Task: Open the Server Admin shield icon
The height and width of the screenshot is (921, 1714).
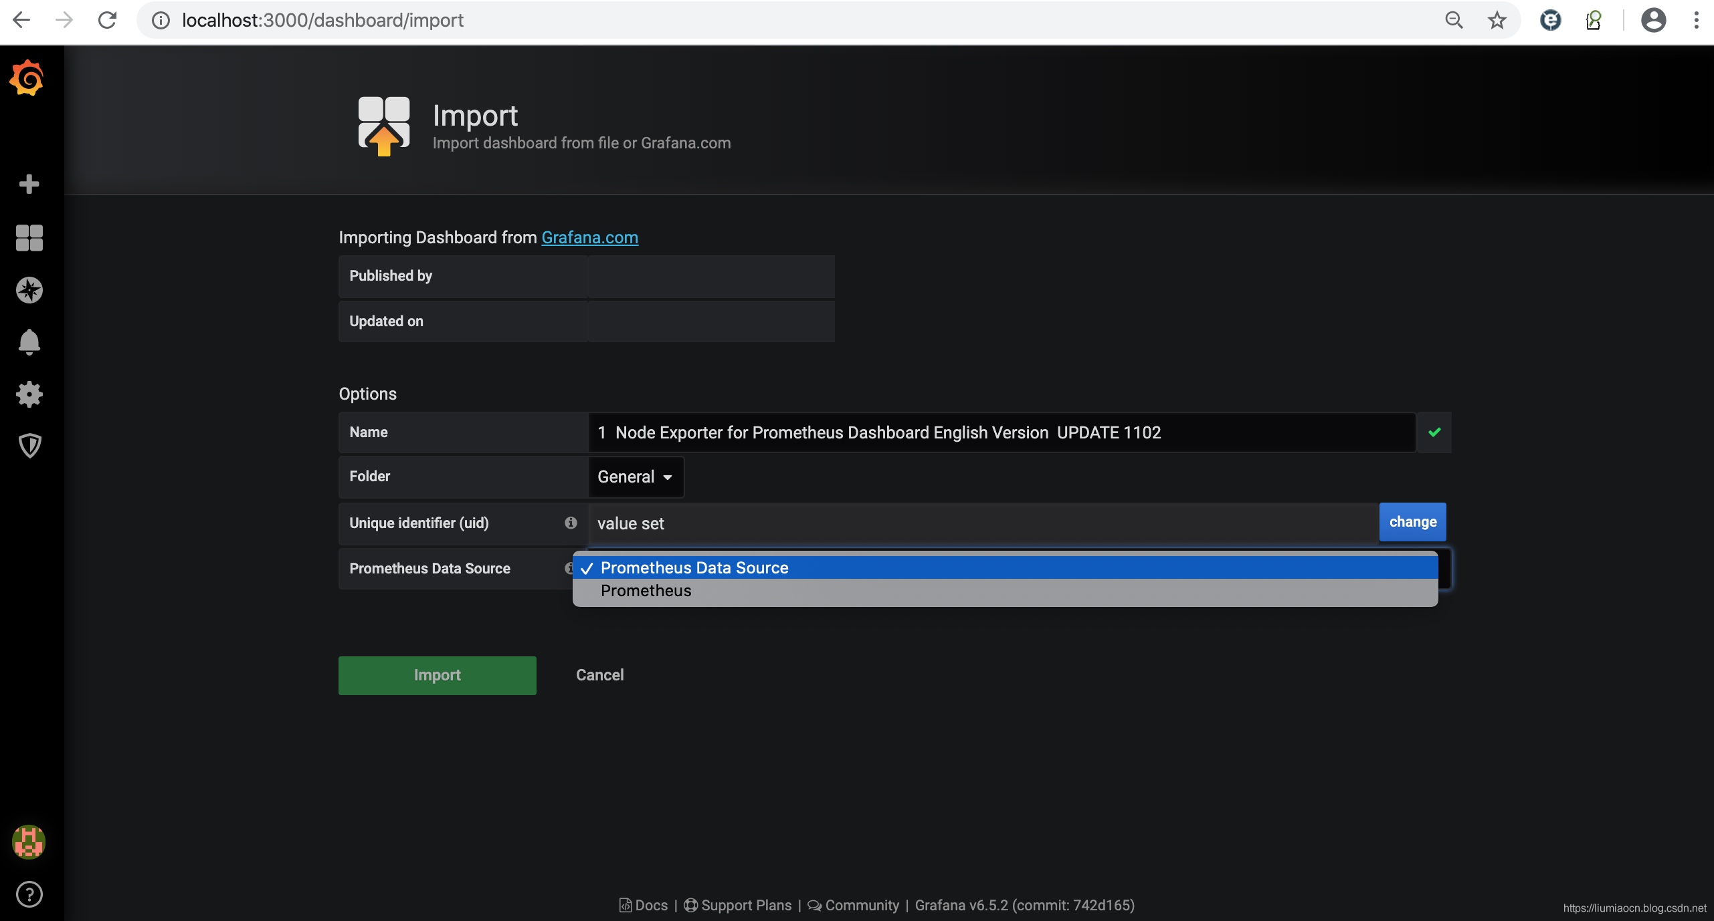Action: (29, 445)
